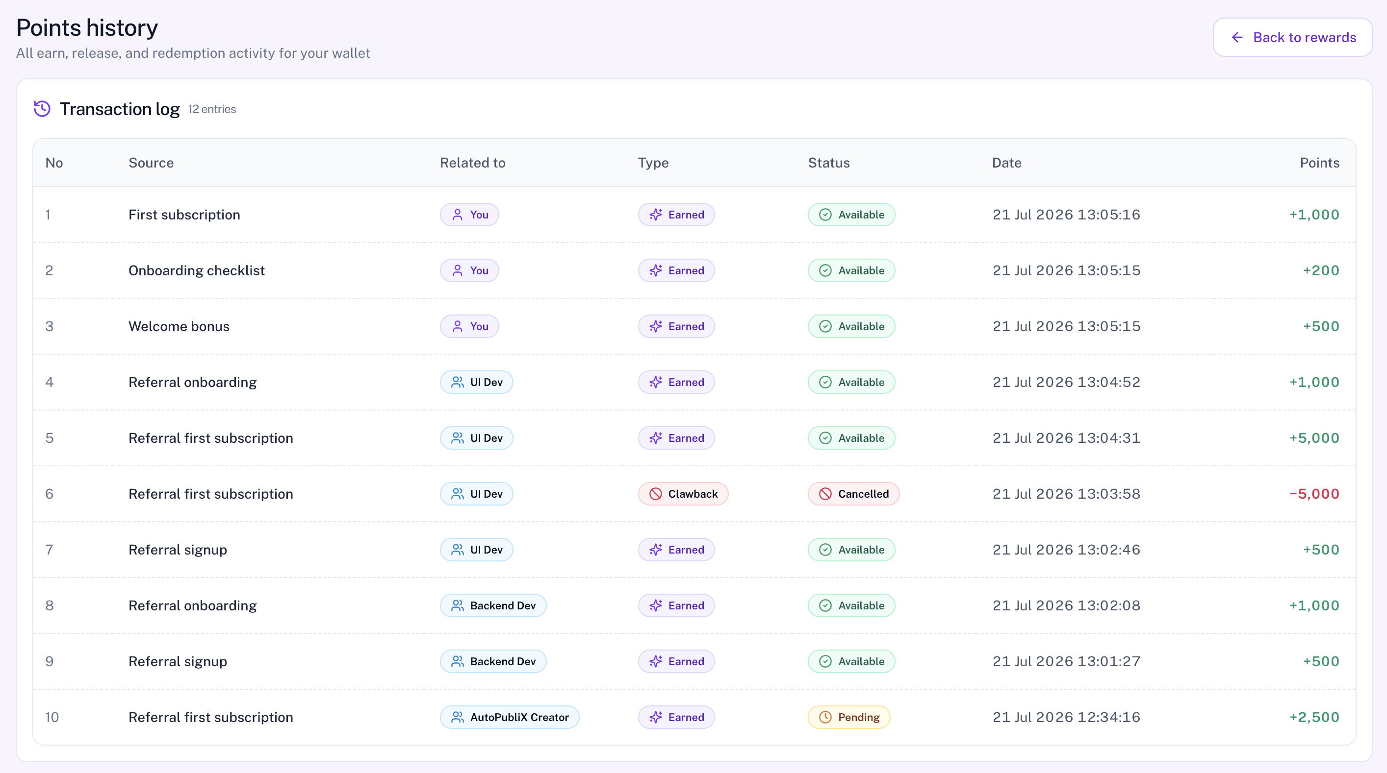Click the person icon in the First subscription row

[x=457, y=215]
